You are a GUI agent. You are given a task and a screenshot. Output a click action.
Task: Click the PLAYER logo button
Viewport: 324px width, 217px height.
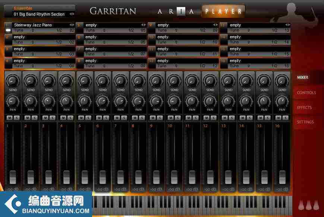223,11
